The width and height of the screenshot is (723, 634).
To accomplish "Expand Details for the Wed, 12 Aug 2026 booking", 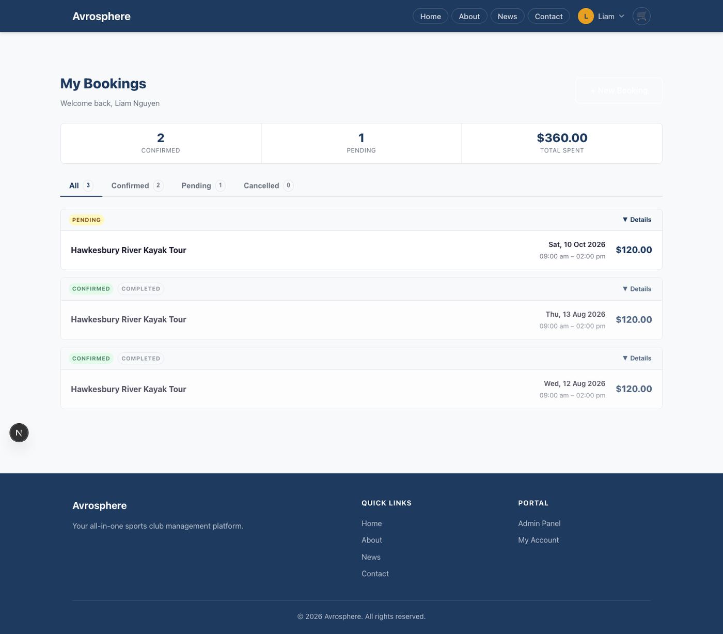I will pyautogui.click(x=637, y=358).
